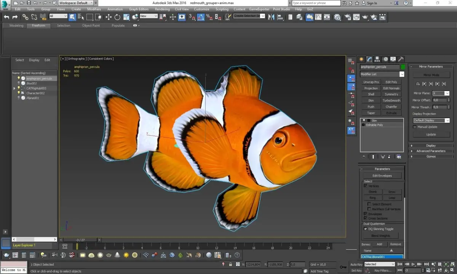Enable Backface Cull Vertices checkbox
The height and width of the screenshot is (274, 457).
tap(369, 209)
